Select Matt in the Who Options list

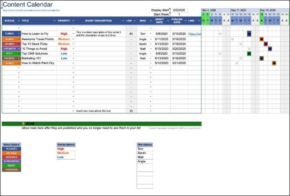coord(145,157)
